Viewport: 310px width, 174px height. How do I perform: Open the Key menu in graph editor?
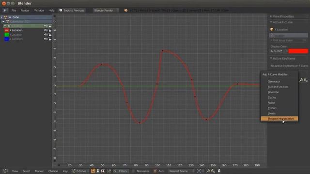[65, 171]
